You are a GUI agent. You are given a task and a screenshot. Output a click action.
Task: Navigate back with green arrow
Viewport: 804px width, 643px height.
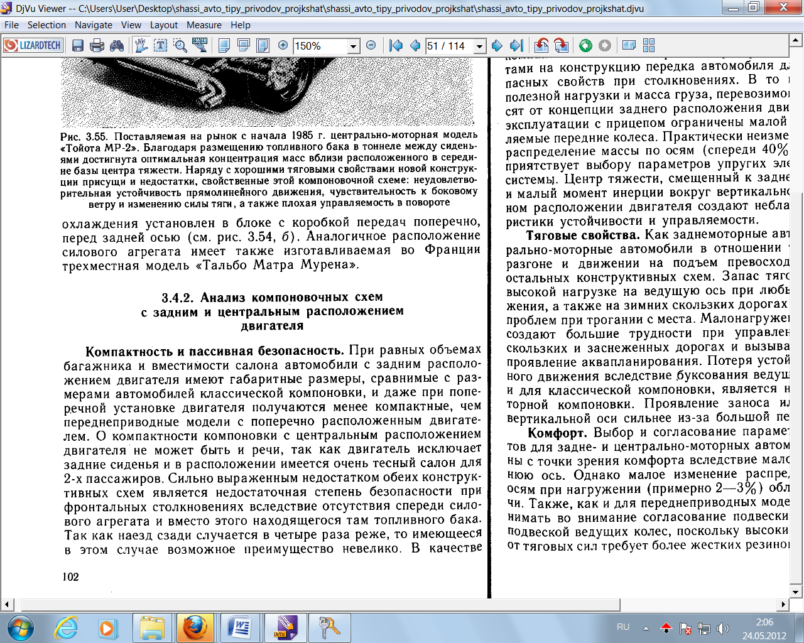[x=585, y=45]
